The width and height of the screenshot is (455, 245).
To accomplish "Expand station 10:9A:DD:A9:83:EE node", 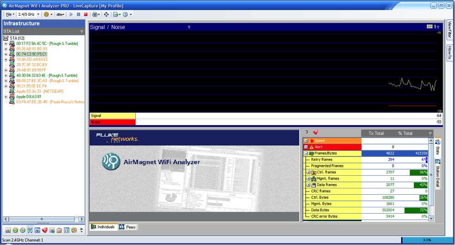I will point(6,60).
